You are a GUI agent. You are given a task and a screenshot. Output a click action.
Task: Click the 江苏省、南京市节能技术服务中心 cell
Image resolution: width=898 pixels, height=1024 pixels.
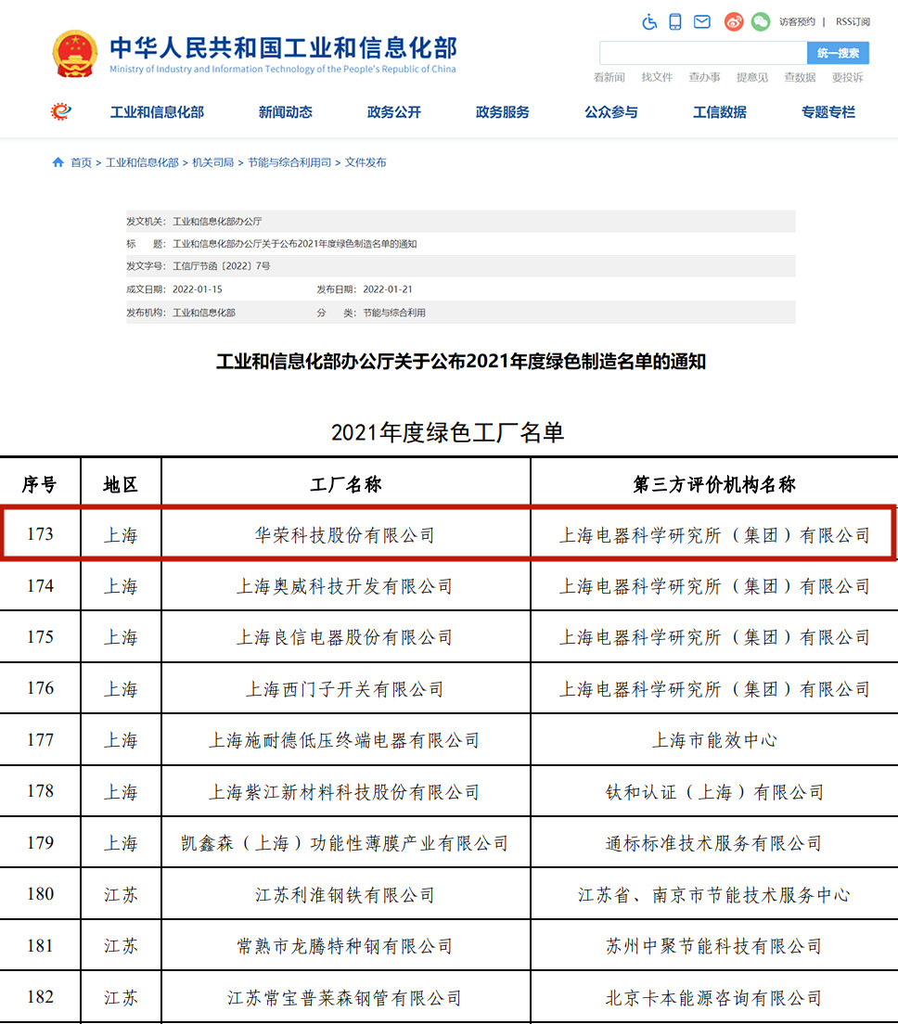[x=713, y=895]
